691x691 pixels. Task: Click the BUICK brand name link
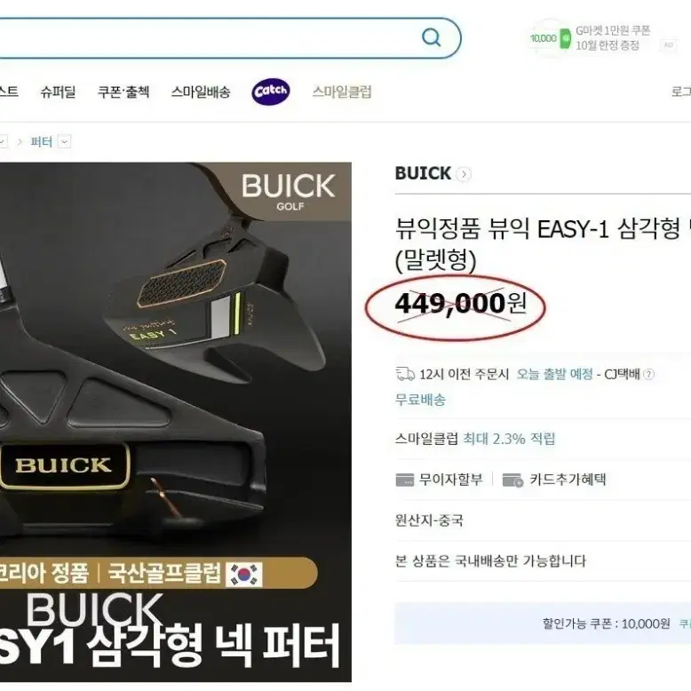423,173
